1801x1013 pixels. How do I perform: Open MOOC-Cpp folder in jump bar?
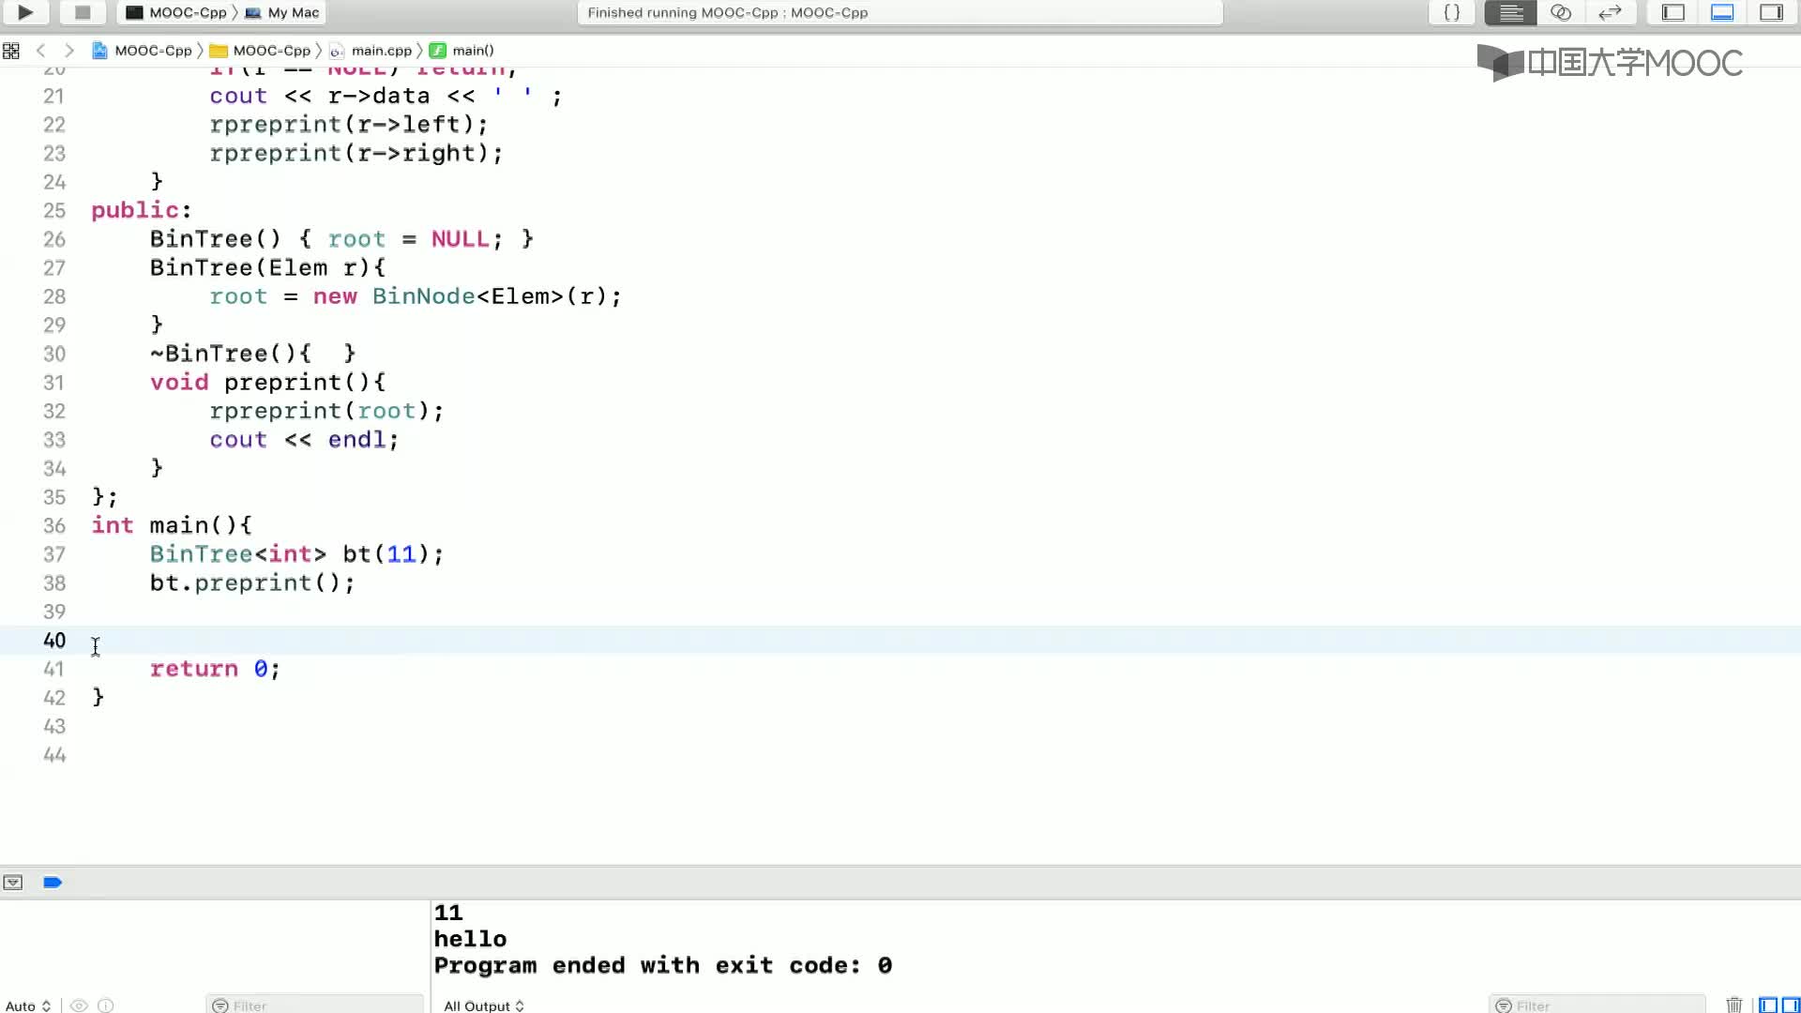pyautogui.click(x=260, y=51)
